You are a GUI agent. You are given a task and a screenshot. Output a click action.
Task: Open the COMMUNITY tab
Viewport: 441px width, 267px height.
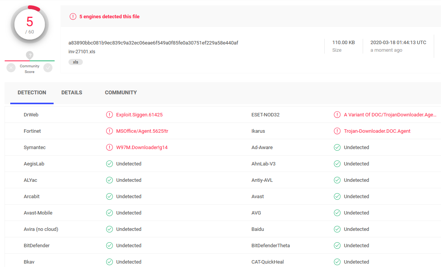[x=121, y=92]
